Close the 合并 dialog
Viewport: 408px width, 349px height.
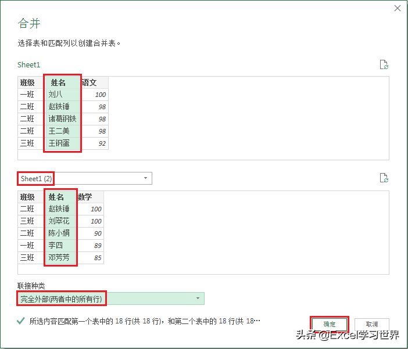[x=398, y=8]
